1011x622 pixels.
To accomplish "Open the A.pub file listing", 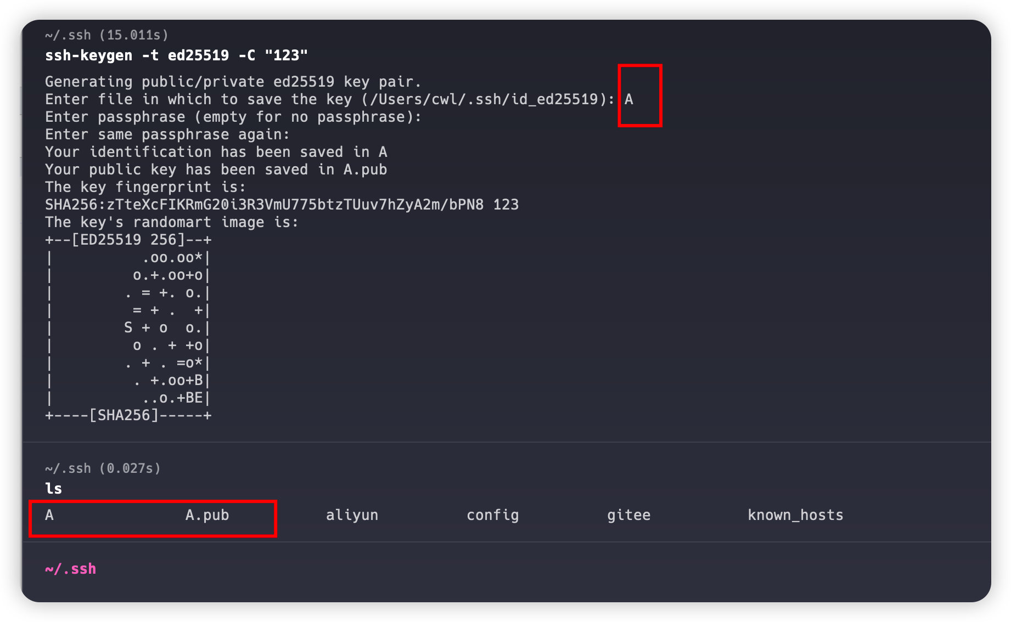I will (x=207, y=515).
